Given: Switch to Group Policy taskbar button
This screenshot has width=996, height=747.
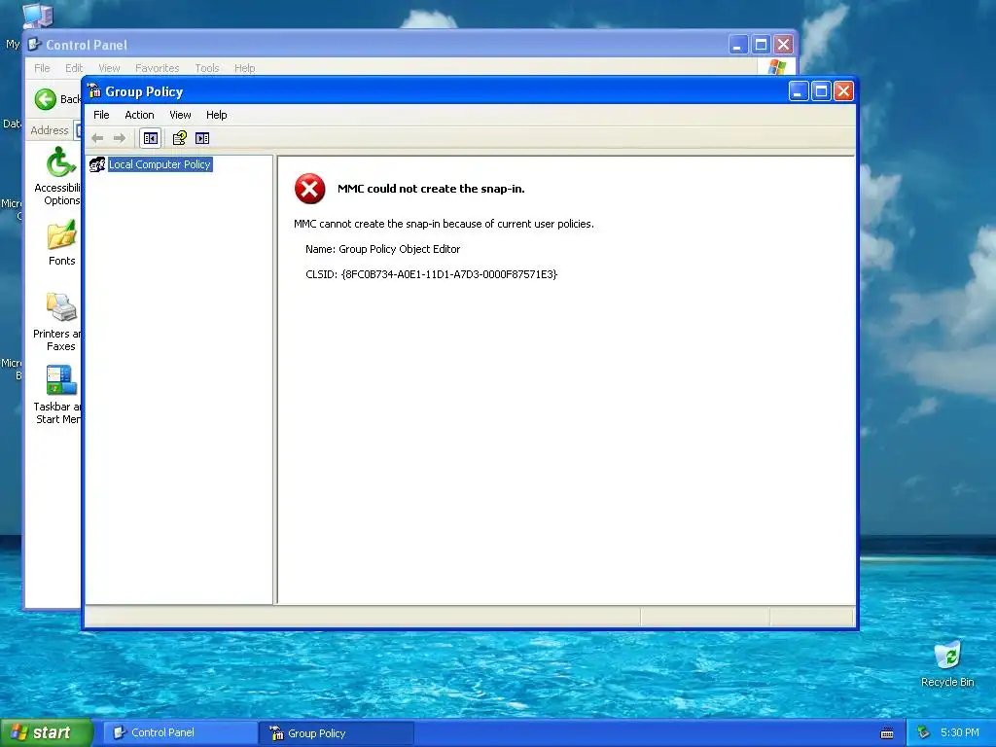Looking at the screenshot, I should tap(336, 733).
